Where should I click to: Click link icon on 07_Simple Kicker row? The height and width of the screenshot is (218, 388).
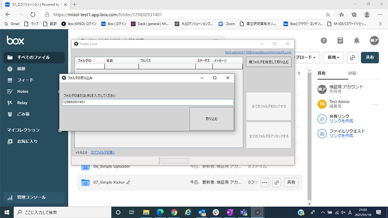(x=277, y=182)
